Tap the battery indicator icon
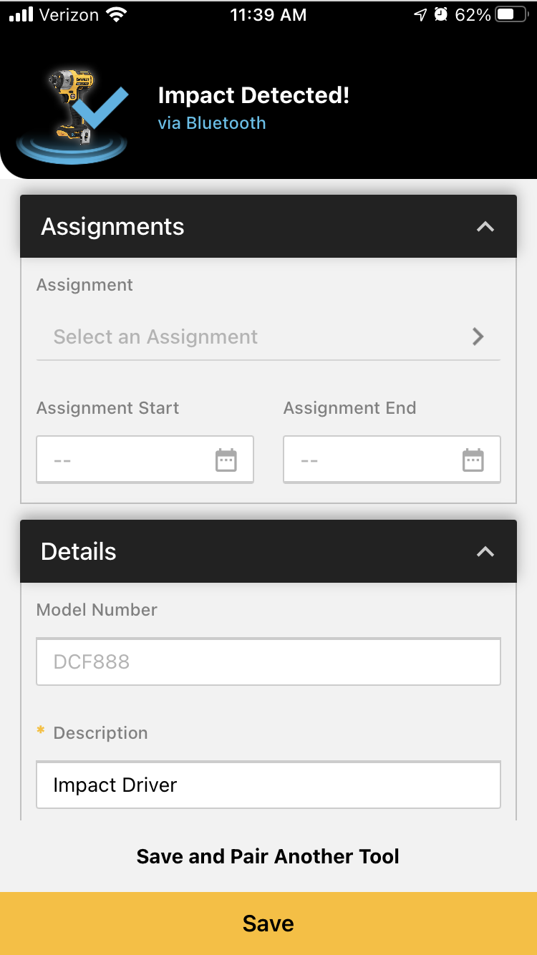The width and height of the screenshot is (537, 955). tap(513, 15)
